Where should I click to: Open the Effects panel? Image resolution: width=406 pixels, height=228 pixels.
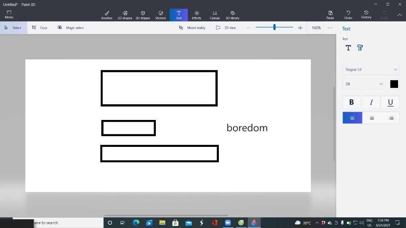197,15
